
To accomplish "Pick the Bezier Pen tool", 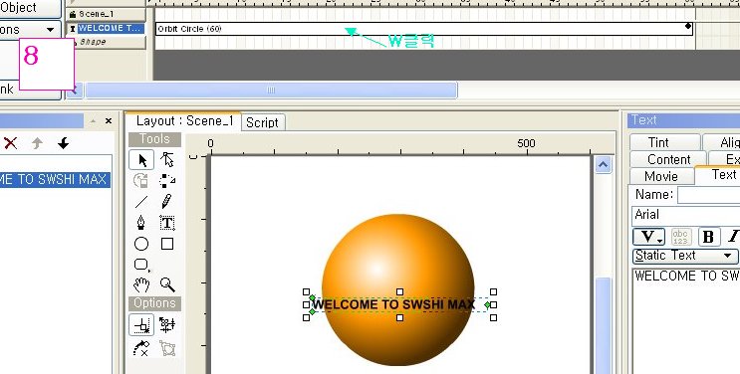I will click(x=141, y=223).
